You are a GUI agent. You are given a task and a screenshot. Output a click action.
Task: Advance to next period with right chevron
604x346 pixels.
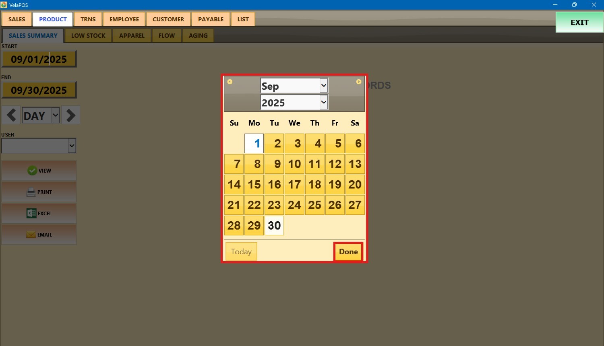pyautogui.click(x=71, y=115)
